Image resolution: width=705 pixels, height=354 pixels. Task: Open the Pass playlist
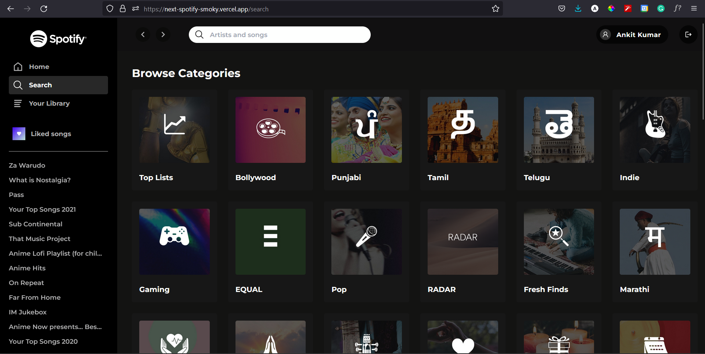[x=16, y=195]
